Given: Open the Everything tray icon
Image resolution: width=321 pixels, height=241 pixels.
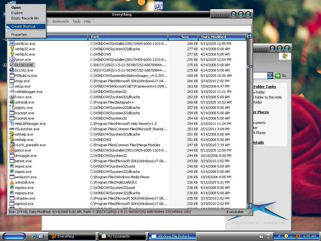Looking at the screenshot, I should (x=298, y=236).
